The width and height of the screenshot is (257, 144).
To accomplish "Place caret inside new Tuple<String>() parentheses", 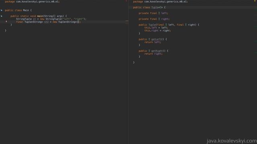I will pyautogui.click(x=78, y=22).
